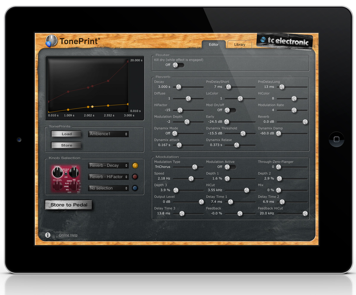Click the highlighted orange curve point at 2.002 s
The image size is (356, 295).
pyautogui.click(x=92, y=107)
